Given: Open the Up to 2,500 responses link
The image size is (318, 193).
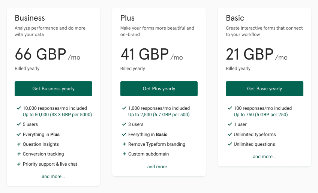Looking at the screenshot, I should point(159,115).
